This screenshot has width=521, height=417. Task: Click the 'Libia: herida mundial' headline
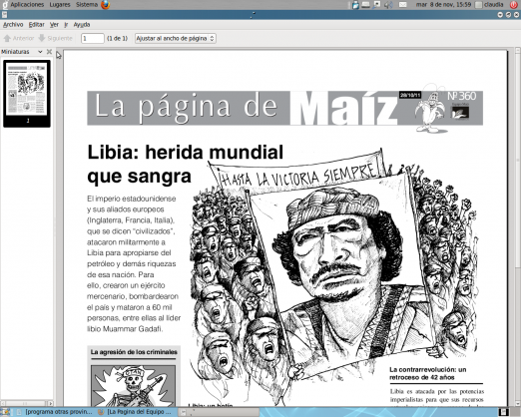(185, 152)
